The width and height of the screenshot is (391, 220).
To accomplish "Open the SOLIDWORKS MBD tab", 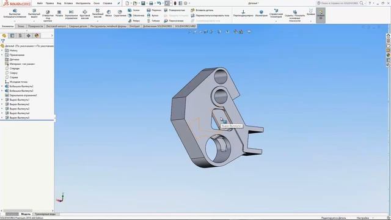I will pyautogui.click(x=185, y=26).
